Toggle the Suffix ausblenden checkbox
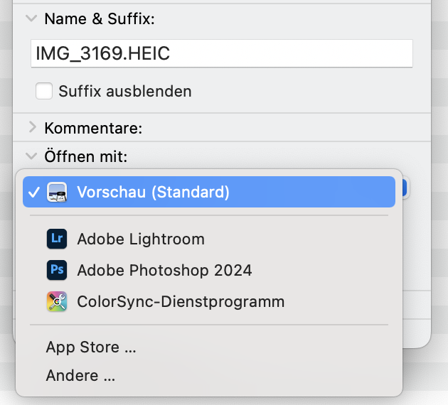The image size is (448, 405). click(x=45, y=92)
